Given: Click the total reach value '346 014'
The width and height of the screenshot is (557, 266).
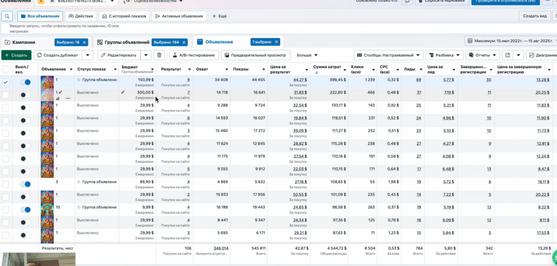Looking at the screenshot, I should 221,248.
